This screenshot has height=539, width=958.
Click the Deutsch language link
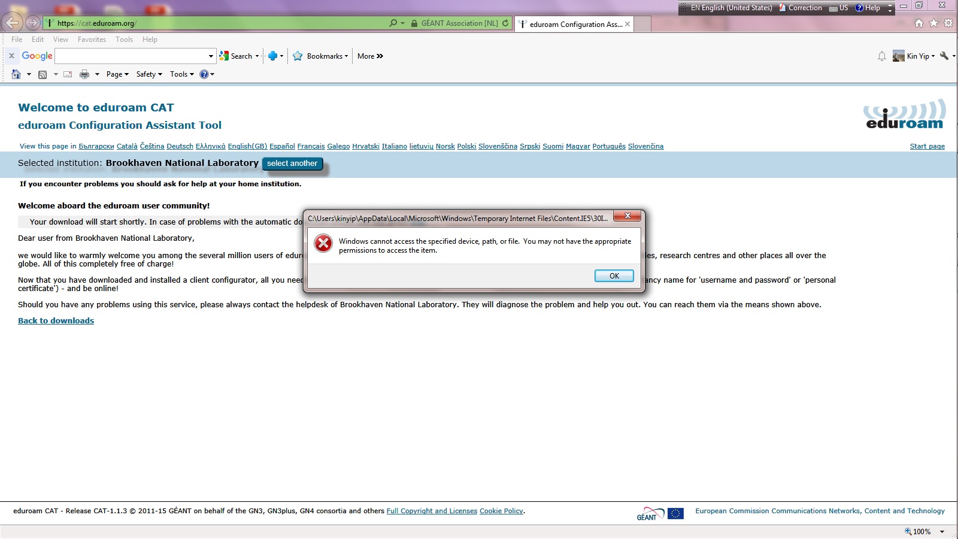[180, 146]
